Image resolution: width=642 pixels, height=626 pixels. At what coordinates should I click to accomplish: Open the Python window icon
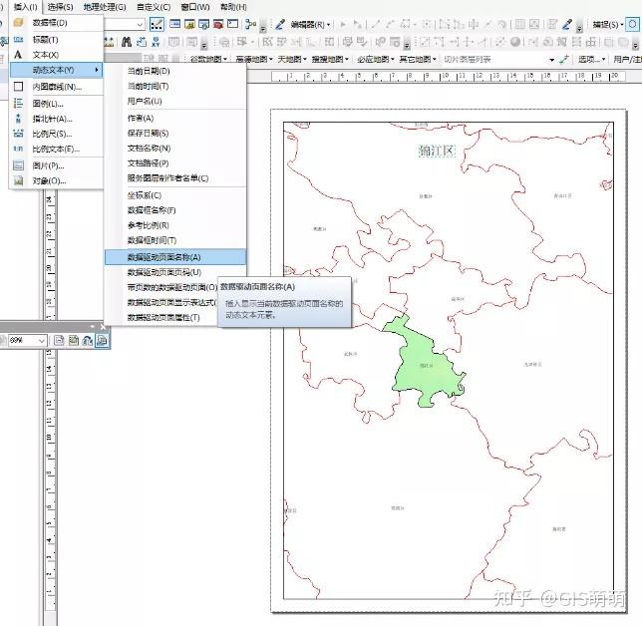point(232,24)
